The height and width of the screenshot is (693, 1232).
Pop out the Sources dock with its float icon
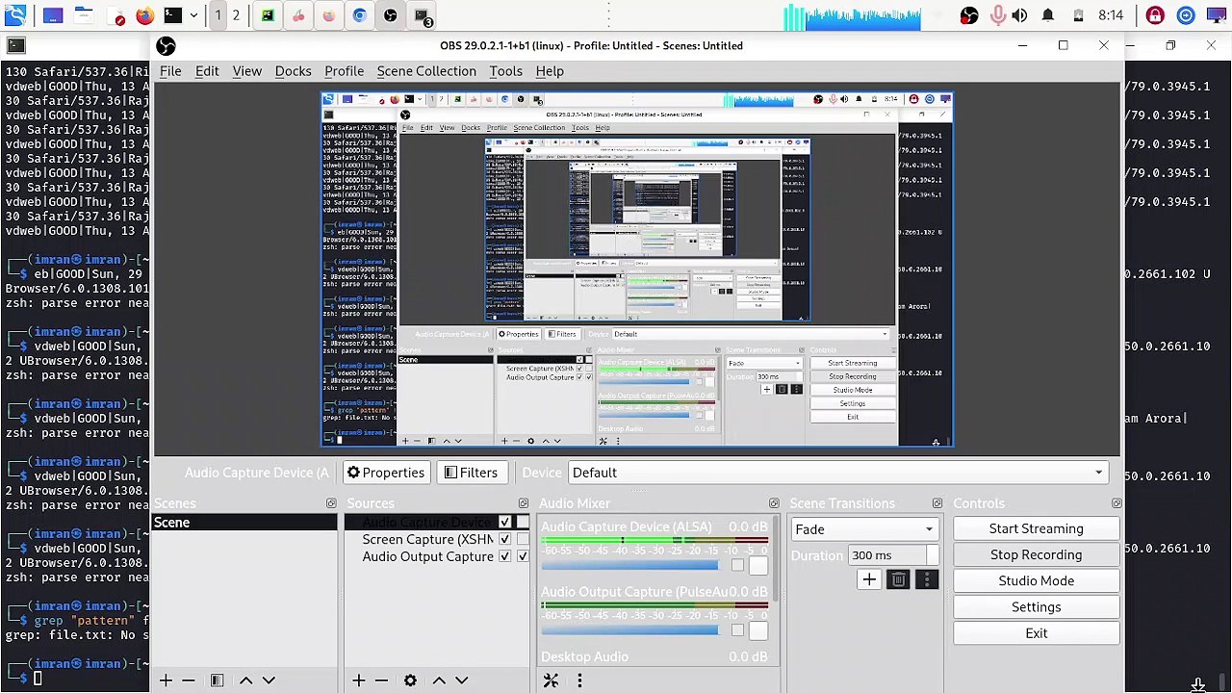[524, 503]
